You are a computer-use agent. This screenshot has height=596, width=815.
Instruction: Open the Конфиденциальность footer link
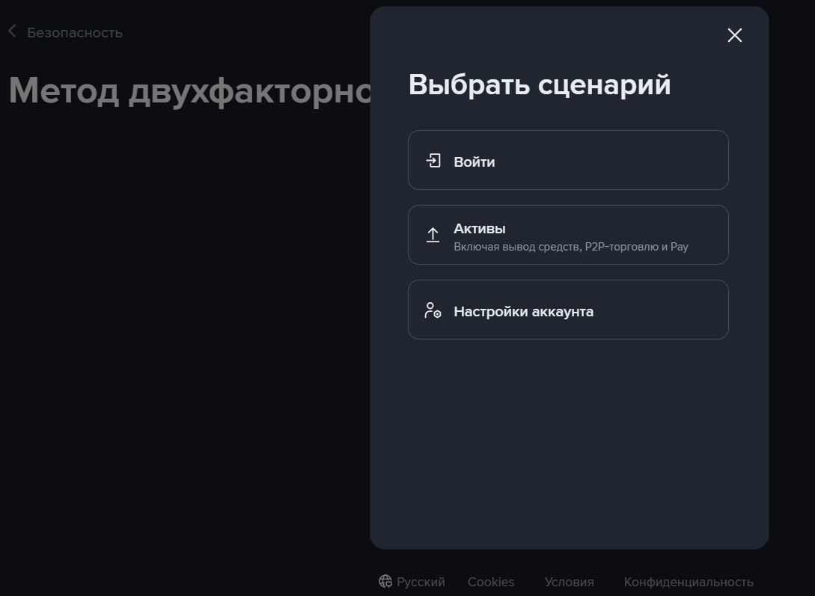pyautogui.click(x=688, y=582)
